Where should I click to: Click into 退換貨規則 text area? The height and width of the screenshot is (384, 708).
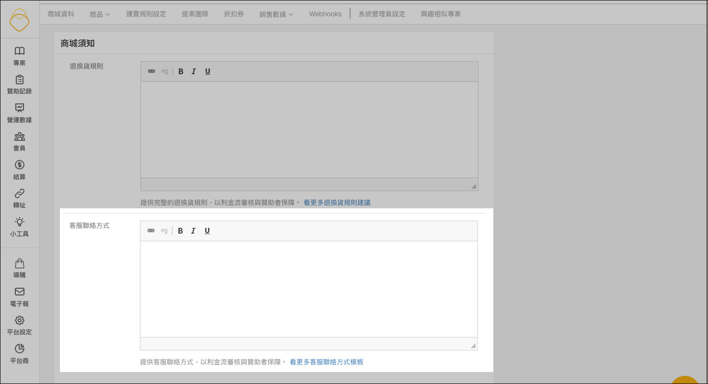click(309, 130)
